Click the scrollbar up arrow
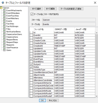 coord(97,33)
